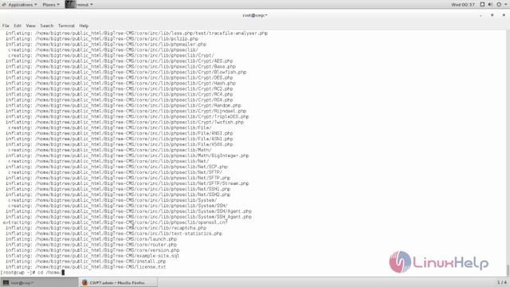Click the line ending with example-site.sql

tap(92, 256)
